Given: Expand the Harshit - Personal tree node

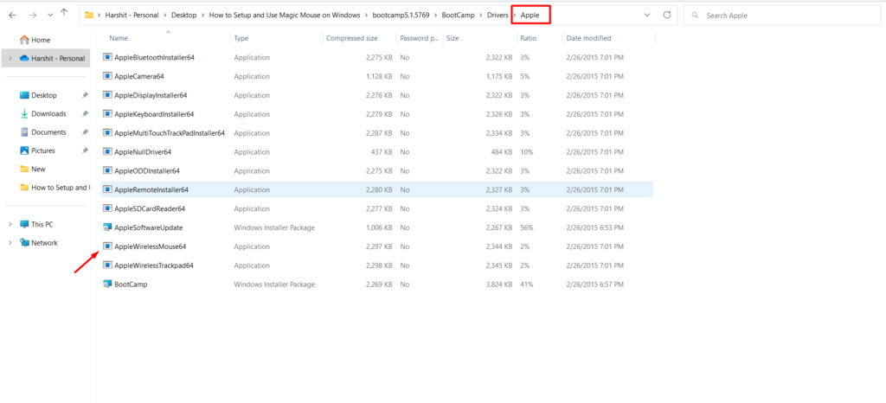Looking at the screenshot, I should 10,59.
